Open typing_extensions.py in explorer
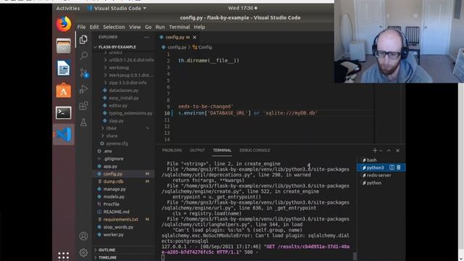The width and height of the screenshot is (464, 261). click(130, 113)
